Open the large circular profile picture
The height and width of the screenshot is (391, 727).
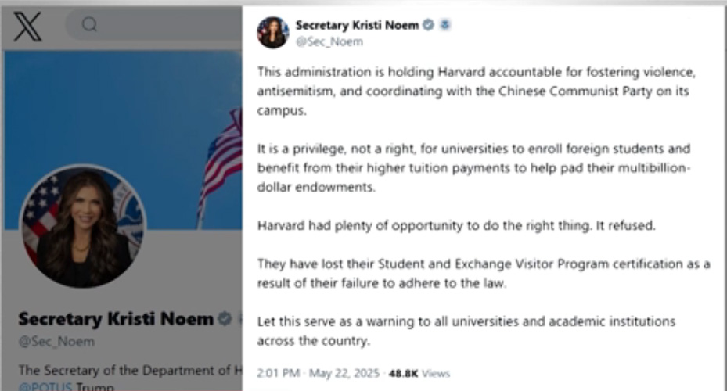point(81,226)
